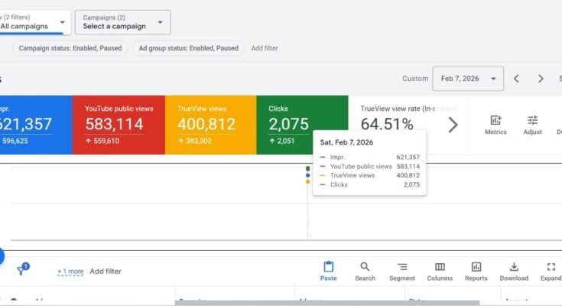562x306 pixels.
Task: Download the table data
Action: point(514,267)
